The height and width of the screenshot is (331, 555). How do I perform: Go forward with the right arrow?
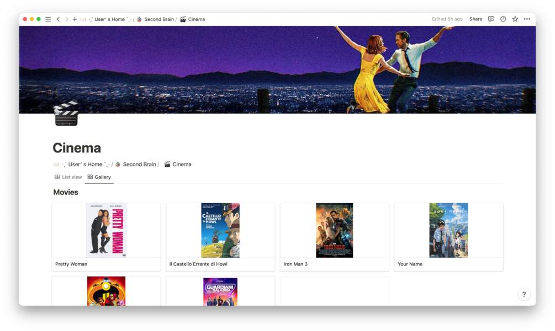pos(66,19)
